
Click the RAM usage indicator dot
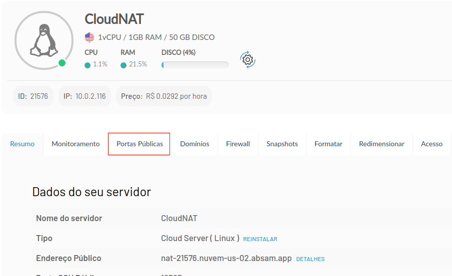pyautogui.click(x=123, y=64)
